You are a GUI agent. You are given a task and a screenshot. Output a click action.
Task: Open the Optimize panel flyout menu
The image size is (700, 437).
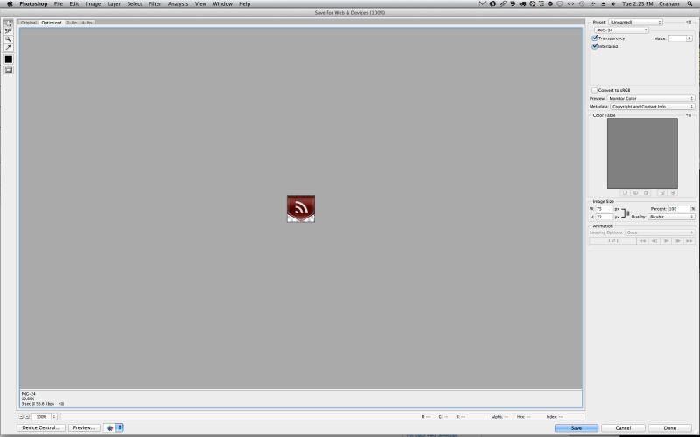tap(689, 22)
